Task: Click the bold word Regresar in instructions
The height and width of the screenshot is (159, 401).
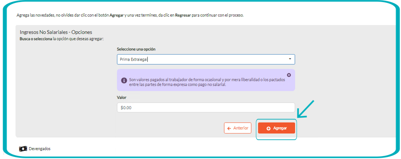Action: (183, 15)
